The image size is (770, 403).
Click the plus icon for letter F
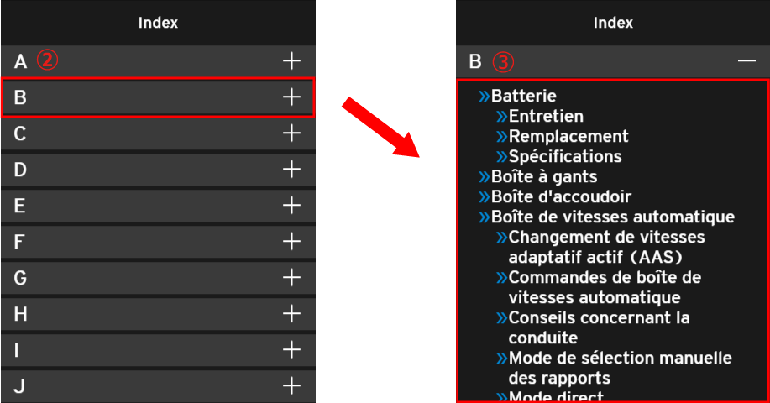point(291,241)
